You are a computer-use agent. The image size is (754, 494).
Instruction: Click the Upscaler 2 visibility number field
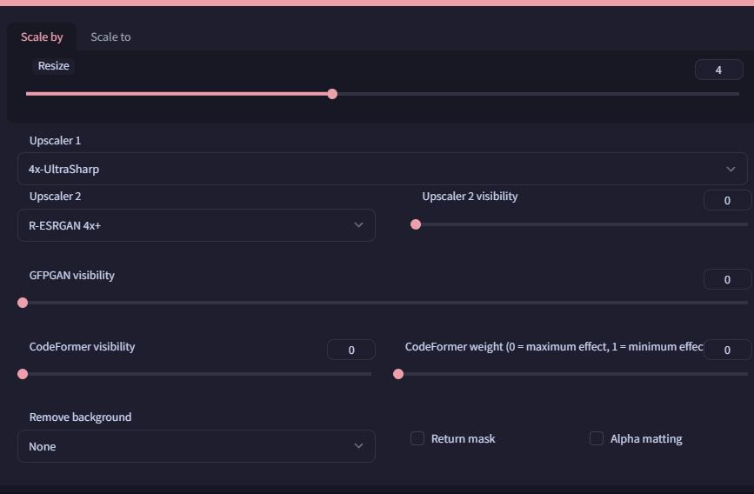click(727, 201)
